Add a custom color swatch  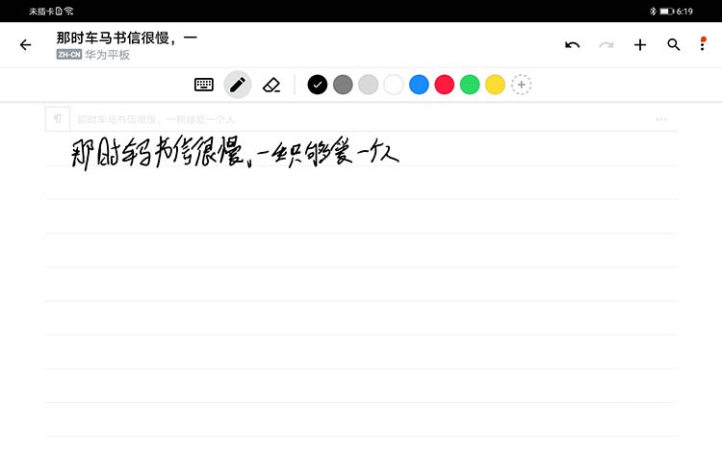pyautogui.click(x=521, y=85)
